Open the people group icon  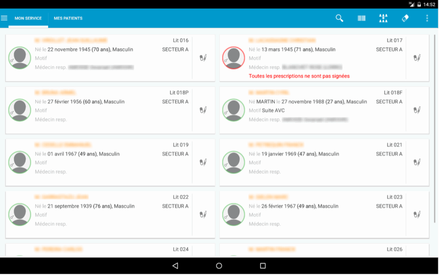(383, 18)
